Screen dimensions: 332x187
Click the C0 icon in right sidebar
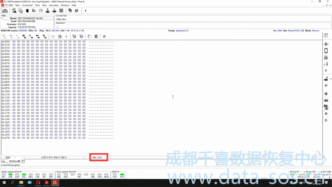[326, 114]
